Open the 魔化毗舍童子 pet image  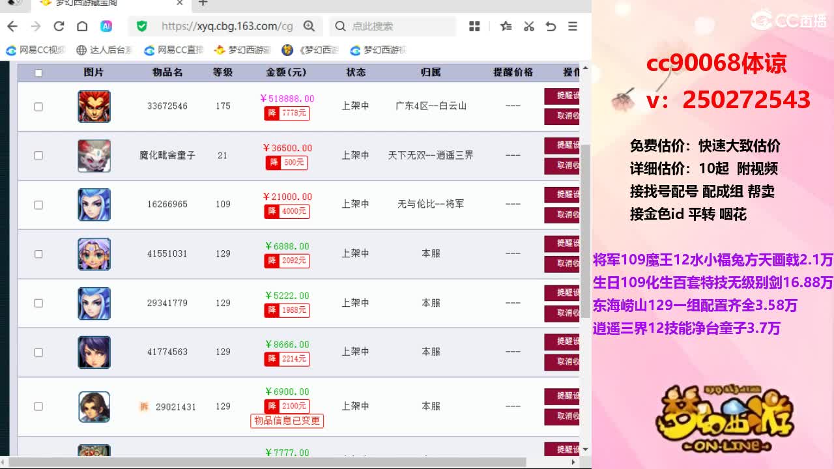click(94, 156)
